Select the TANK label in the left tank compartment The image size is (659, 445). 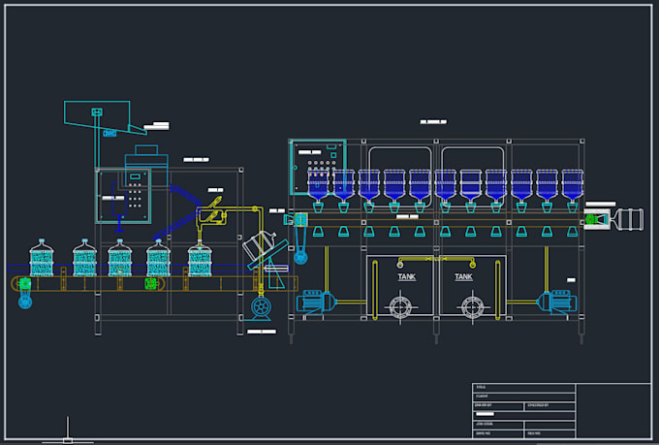(406, 276)
